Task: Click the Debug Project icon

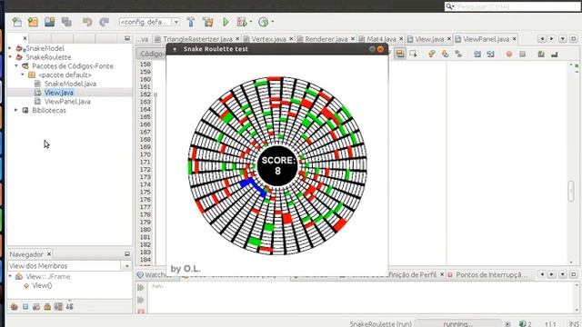Action: tap(242, 22)
